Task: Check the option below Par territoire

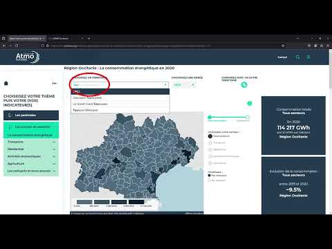Action: click(210, 181)
